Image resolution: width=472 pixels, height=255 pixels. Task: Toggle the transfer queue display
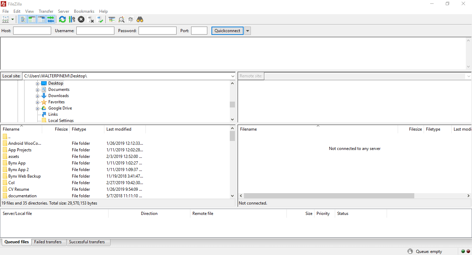(x=51, y=19)
